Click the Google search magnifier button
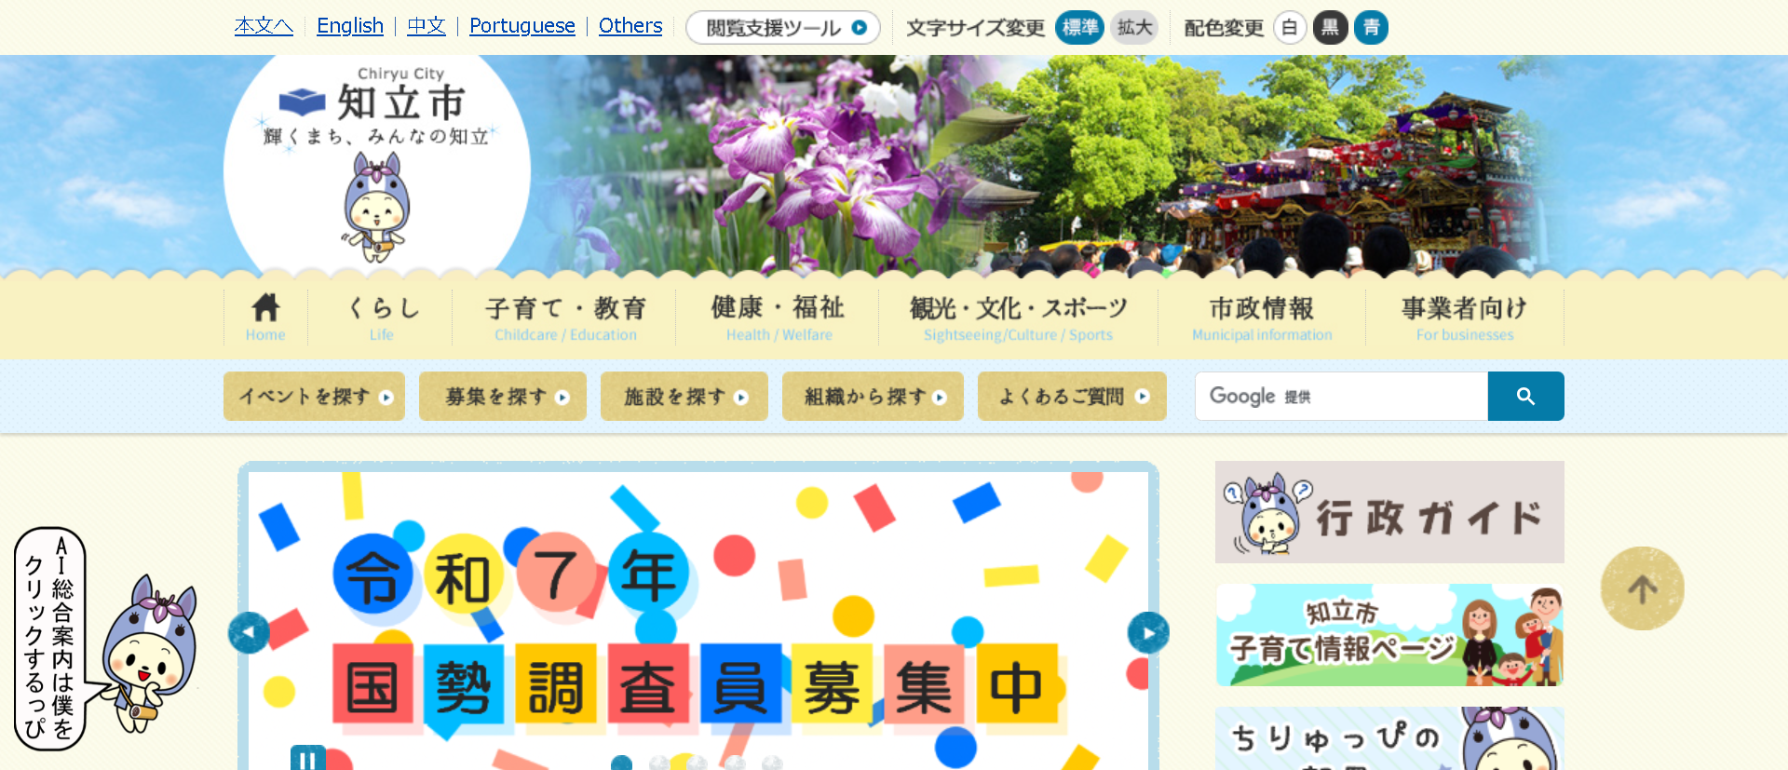This screenshot has height=770, width=1788. tap(1525, 396)
